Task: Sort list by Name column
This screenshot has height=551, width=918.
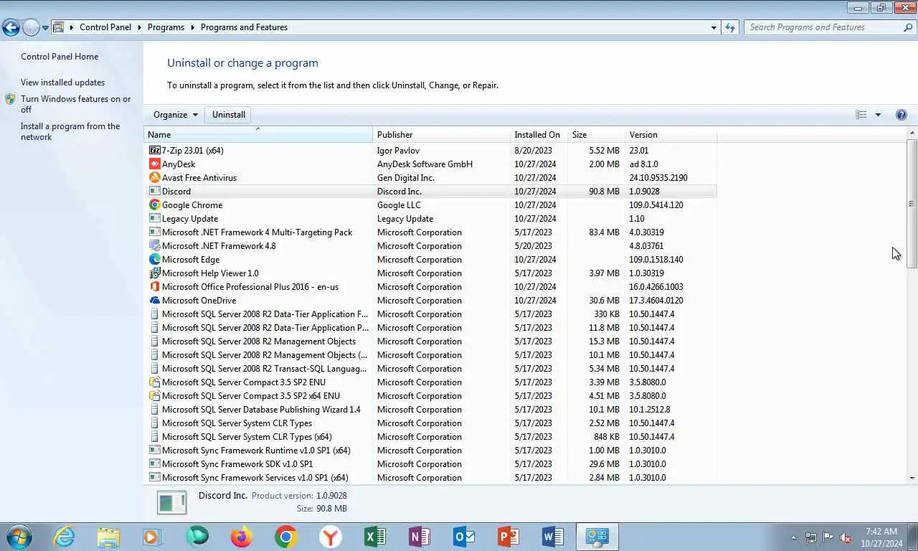Action: (258, 135)
